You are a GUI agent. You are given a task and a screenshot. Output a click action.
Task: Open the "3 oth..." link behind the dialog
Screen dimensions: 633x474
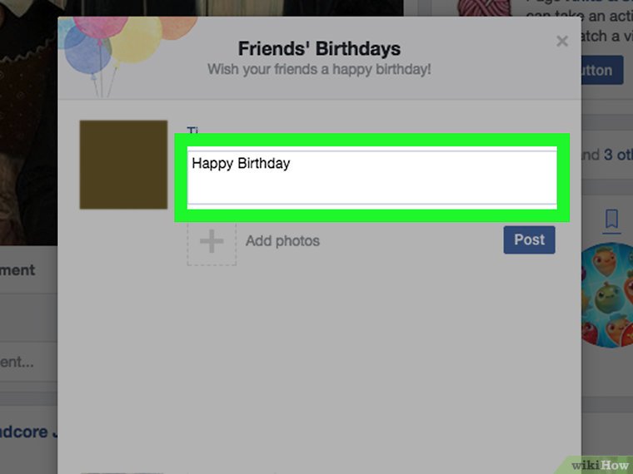617,155
